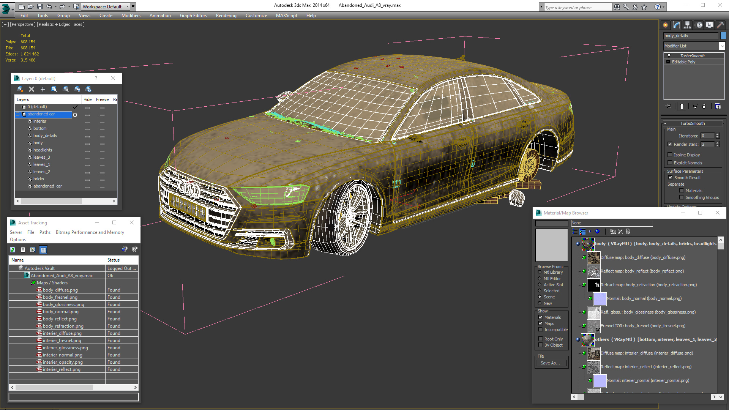Click the Redo arrow icon
The height and width of the screenshot is (410, 729).
tap(62, 6)
